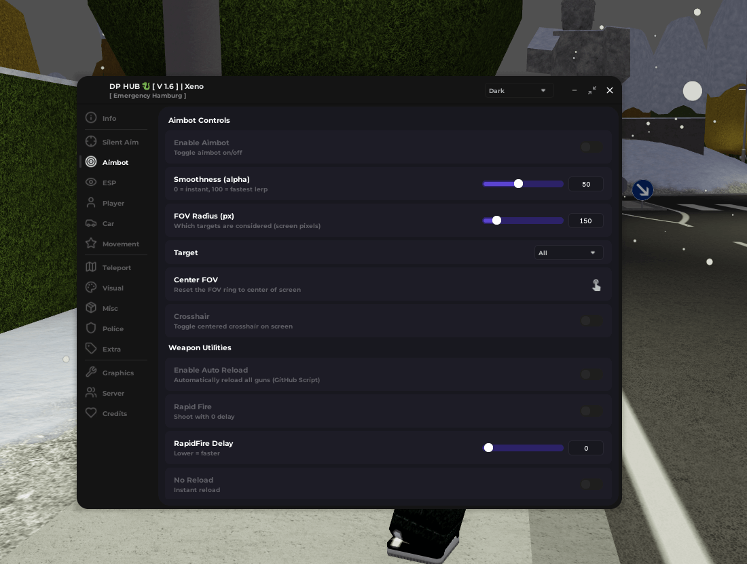Click the Graphics wrench icon
This screenshot has height=564, width=747.
tap(91, 372)
